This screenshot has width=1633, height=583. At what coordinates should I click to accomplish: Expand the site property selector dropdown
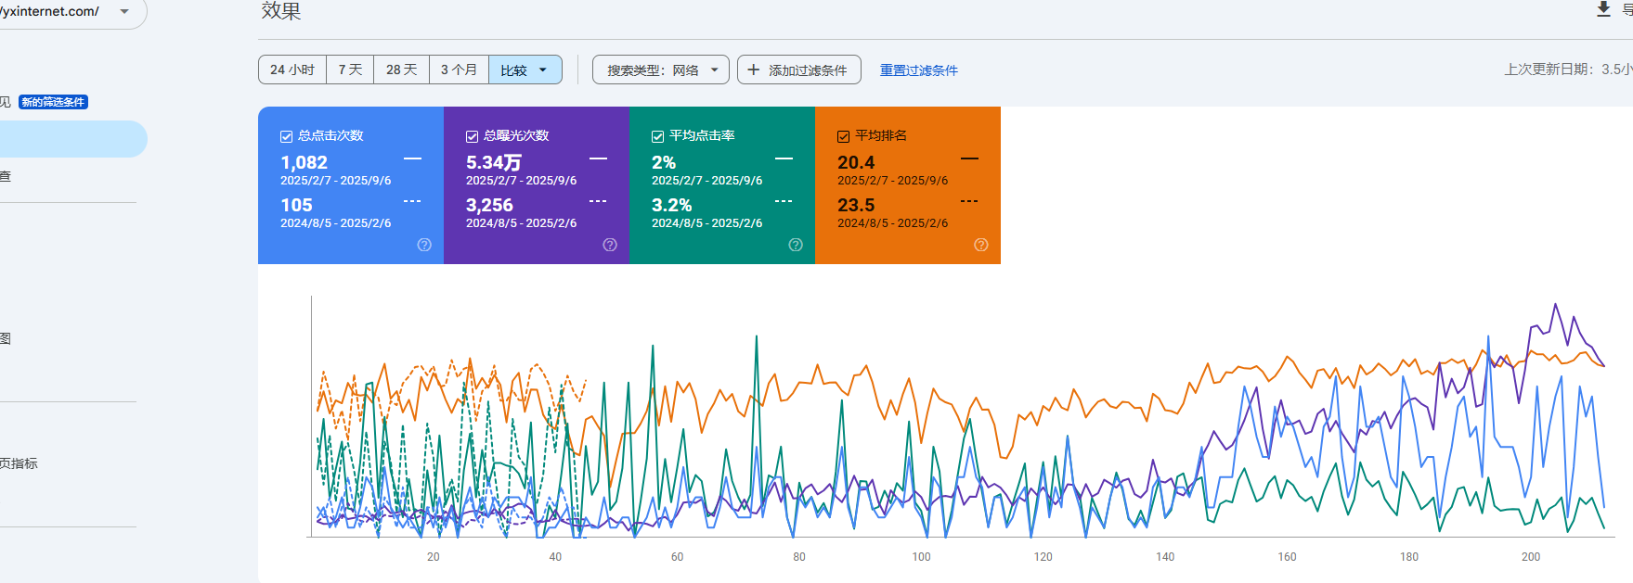click(124, 11)
